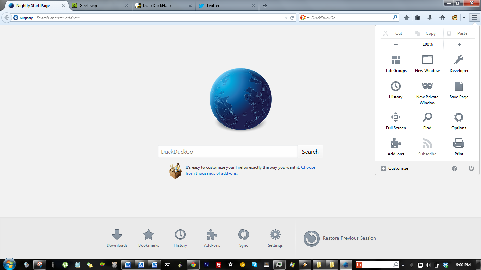Click the Nightly identity badge
The height and width of the screenshot is (270, 481).
point(23,18)
